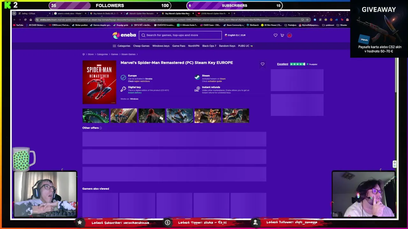This screenshot has height=229, width=408.
Task: Click the Windows platform label
Action: pos(134,99)
